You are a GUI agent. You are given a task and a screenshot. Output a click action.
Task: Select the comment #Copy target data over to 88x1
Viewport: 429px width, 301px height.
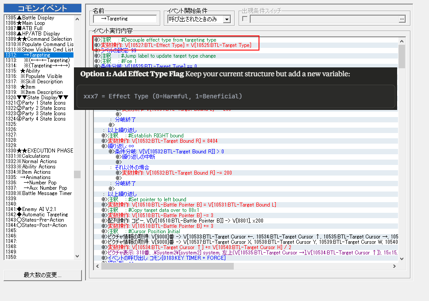point(246,210)
